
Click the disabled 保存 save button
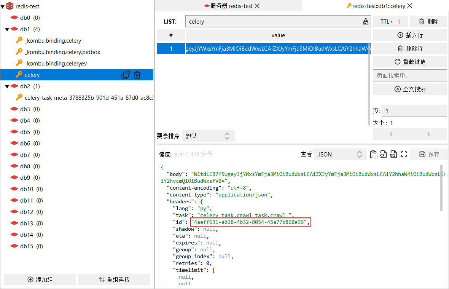click(x=429, y=154)
